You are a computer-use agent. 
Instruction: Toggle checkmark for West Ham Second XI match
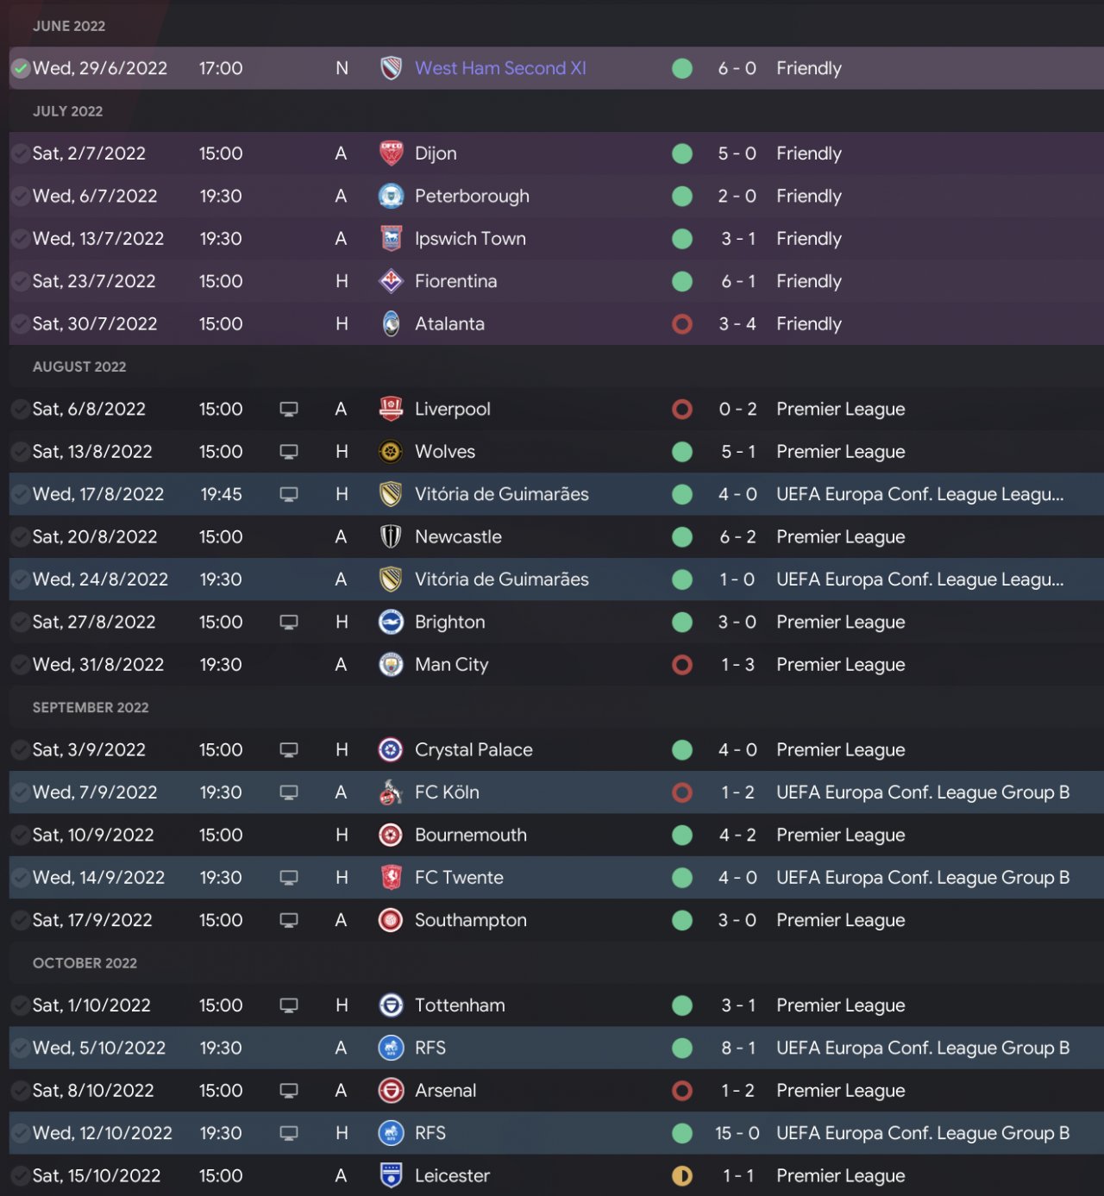coord(20,68)
